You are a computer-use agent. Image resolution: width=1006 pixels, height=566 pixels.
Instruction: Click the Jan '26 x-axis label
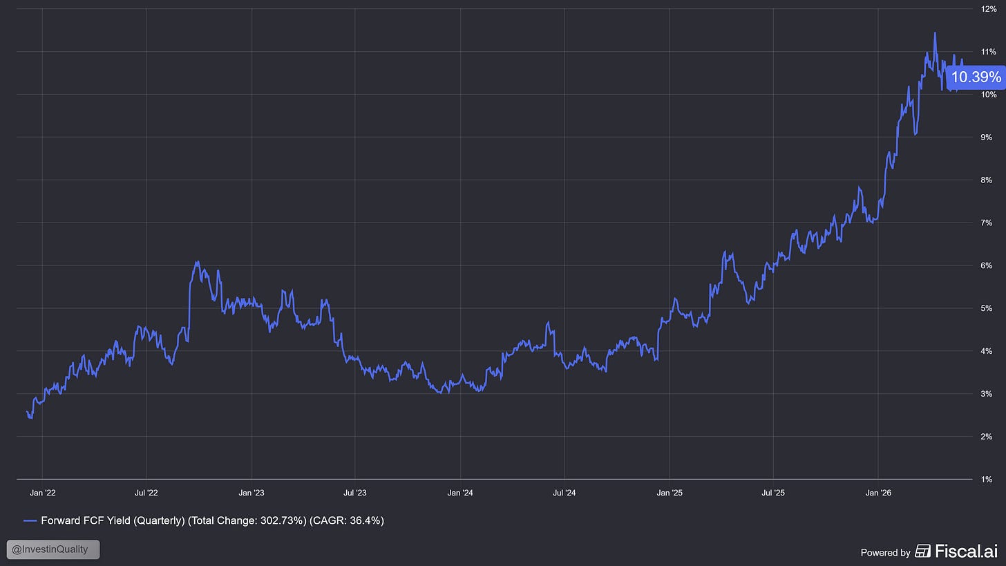pos(878,493)
